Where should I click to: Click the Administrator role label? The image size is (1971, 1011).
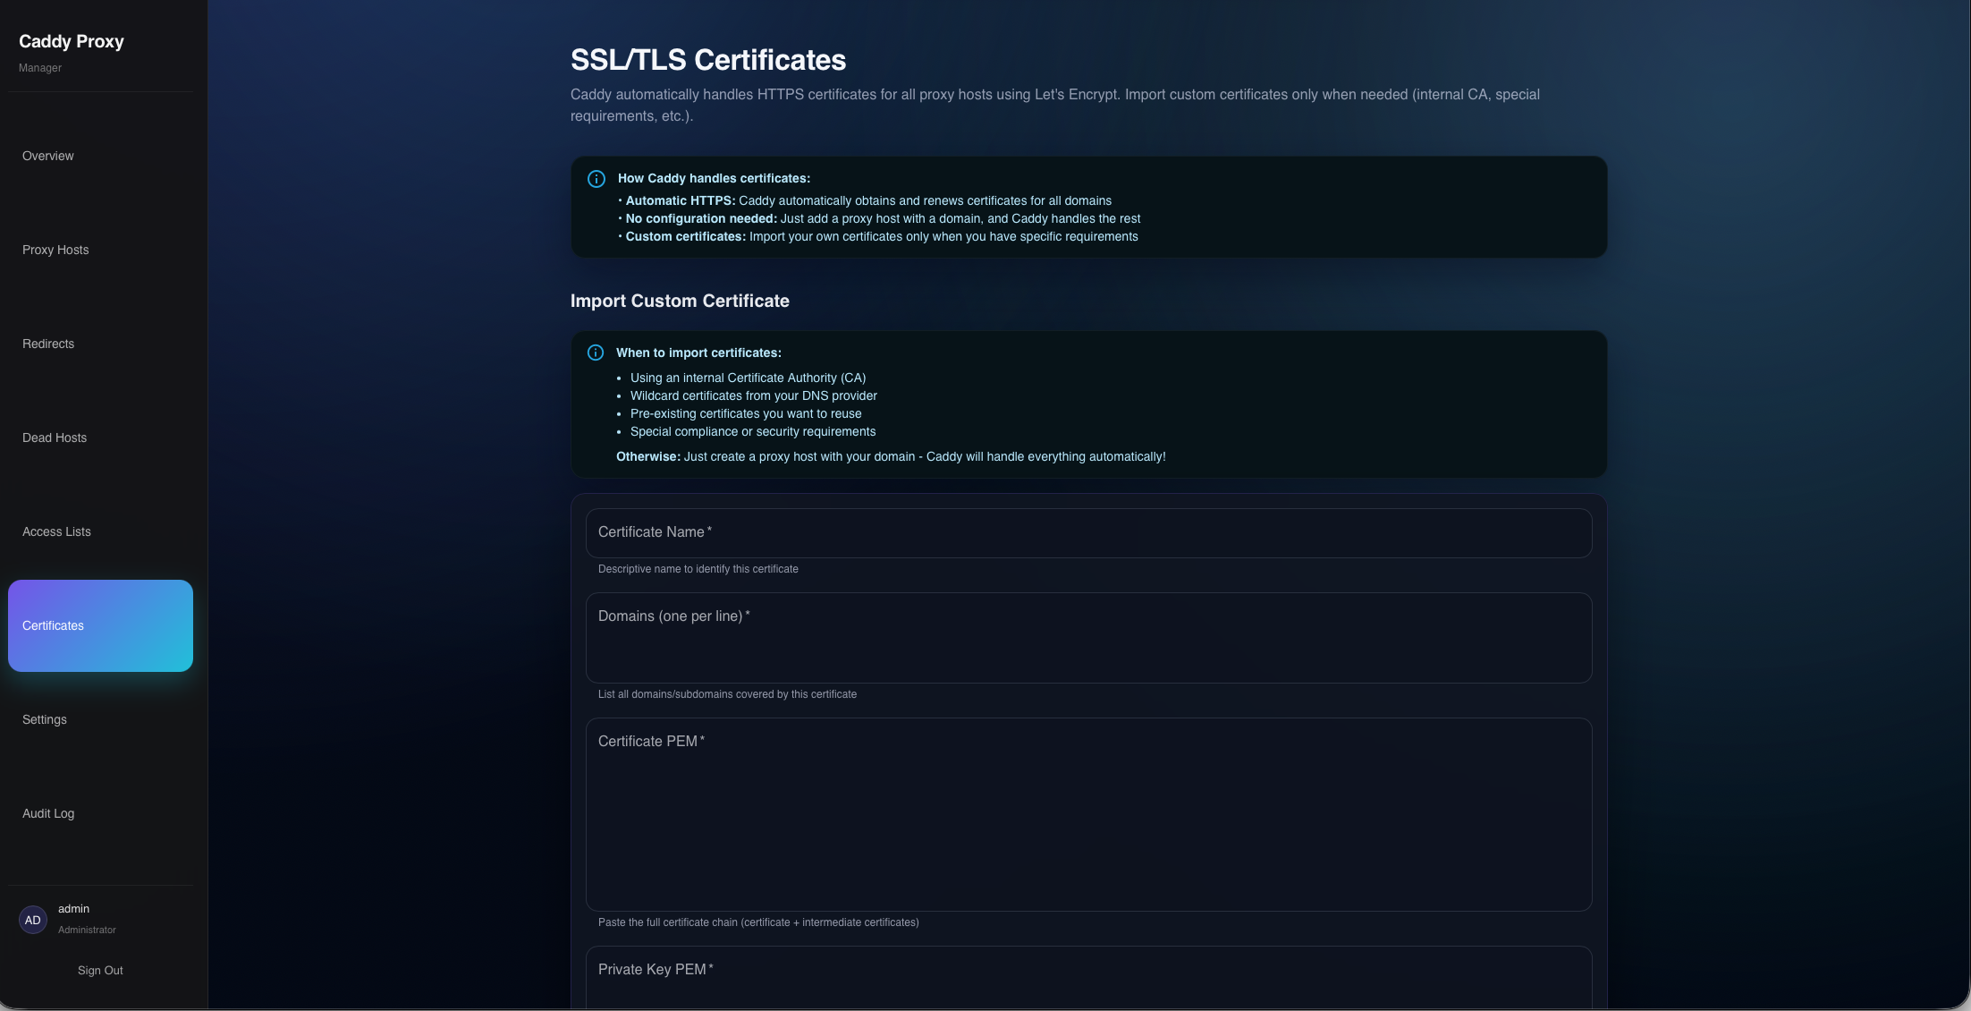pos(86,930)
